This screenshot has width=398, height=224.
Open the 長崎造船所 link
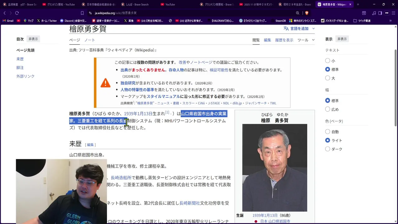121,178
